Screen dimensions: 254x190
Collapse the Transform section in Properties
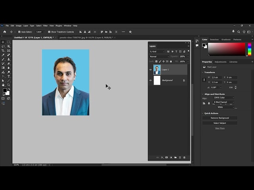pyautogui.click(x=203, y=72)
